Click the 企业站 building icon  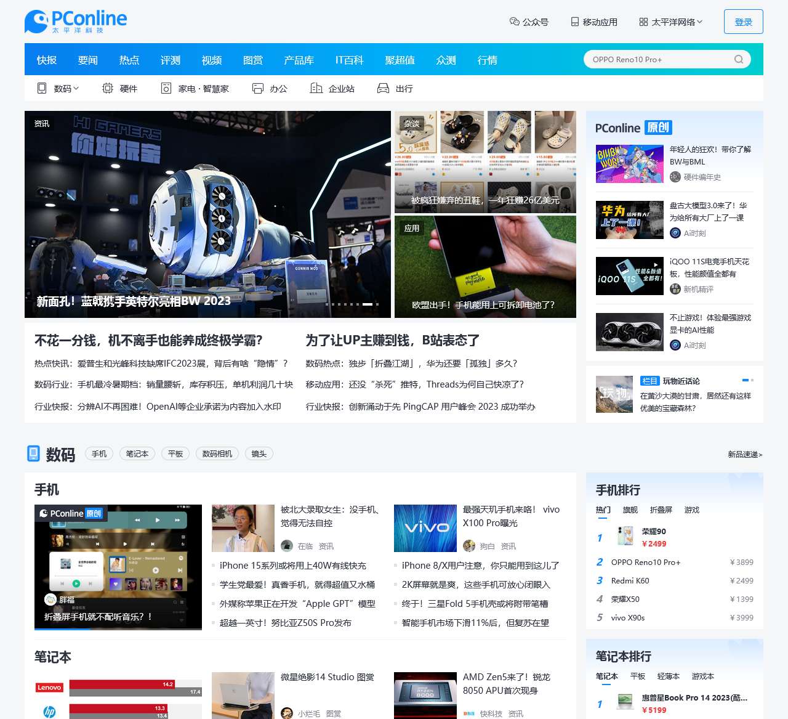pos(316,88)
